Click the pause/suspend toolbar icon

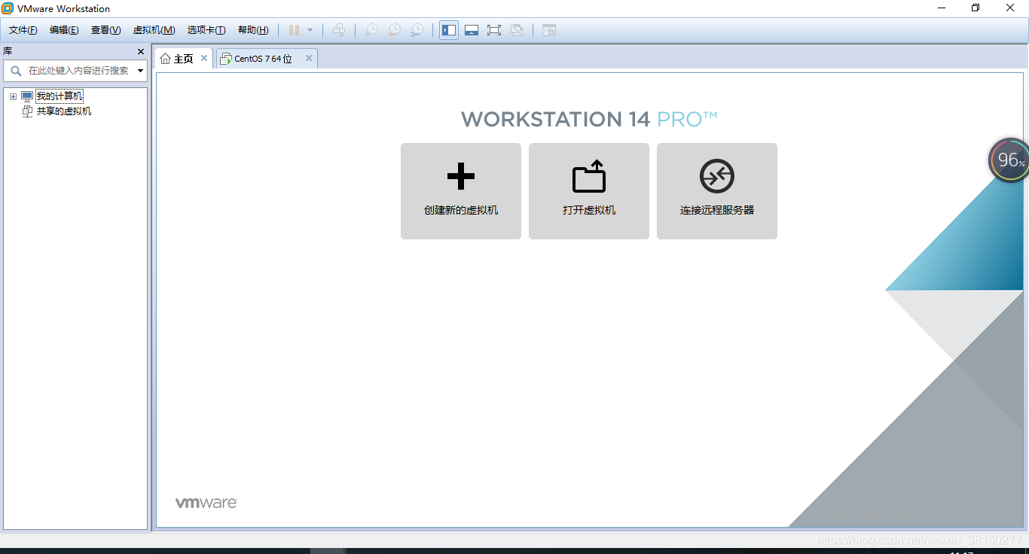click(x=295, y=30)
